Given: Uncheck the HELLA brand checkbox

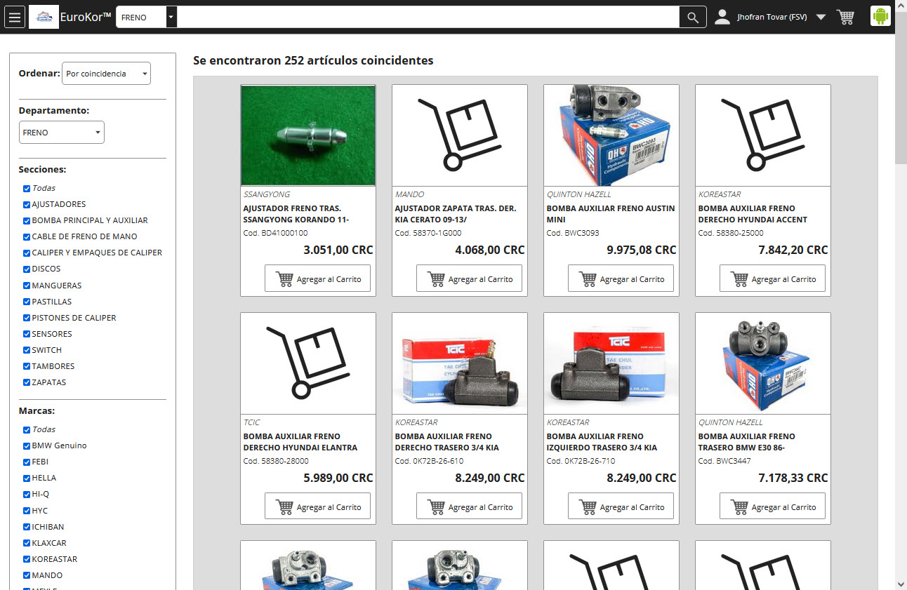Looking at the screenshot, I should click(27, 478).
